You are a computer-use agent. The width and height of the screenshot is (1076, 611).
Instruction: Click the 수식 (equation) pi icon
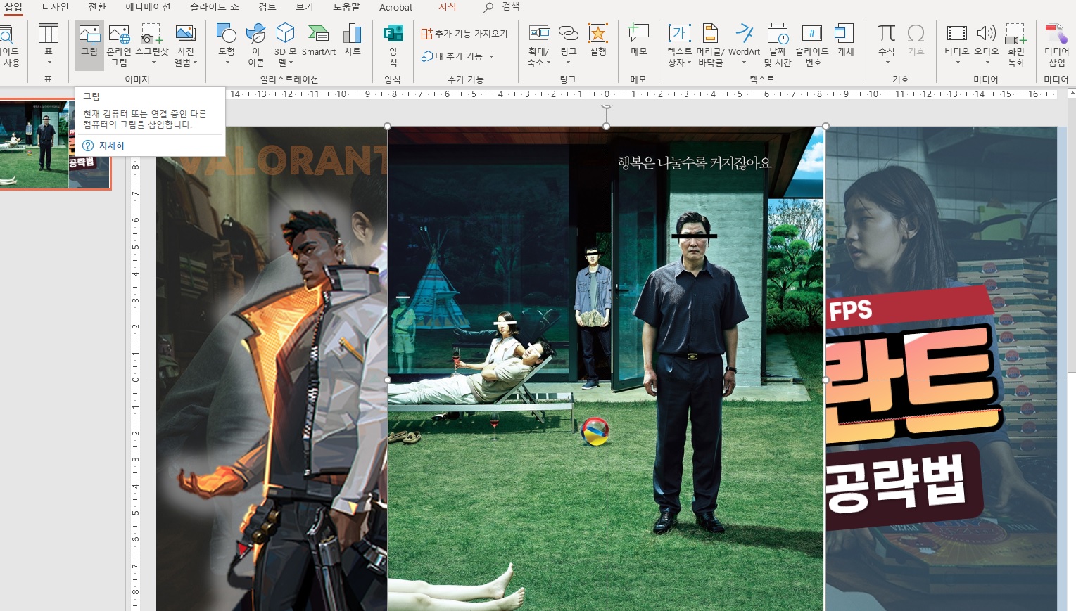(x=887, y=33)
